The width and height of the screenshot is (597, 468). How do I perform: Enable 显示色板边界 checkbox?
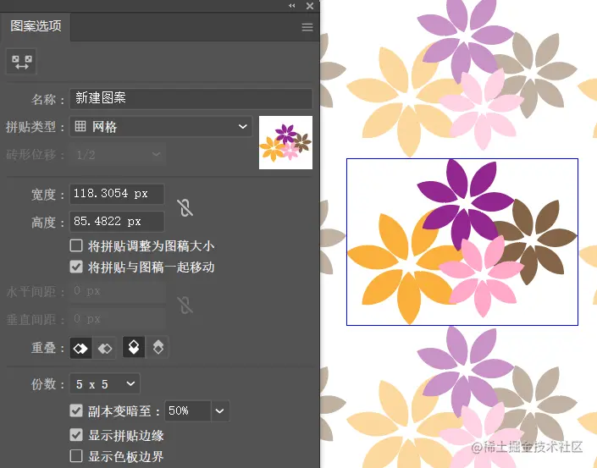pyautogui.click(x=76, y=456)
